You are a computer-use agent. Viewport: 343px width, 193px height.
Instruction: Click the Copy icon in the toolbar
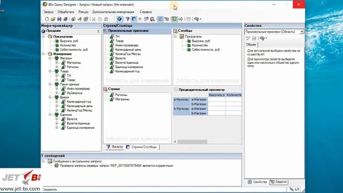click(x=100, y=19)
